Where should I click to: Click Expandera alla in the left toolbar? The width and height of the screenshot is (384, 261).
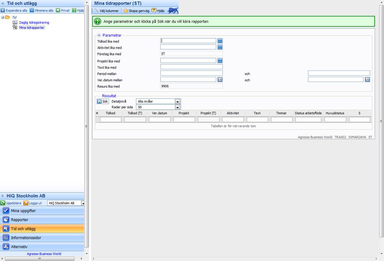[14, 10]
